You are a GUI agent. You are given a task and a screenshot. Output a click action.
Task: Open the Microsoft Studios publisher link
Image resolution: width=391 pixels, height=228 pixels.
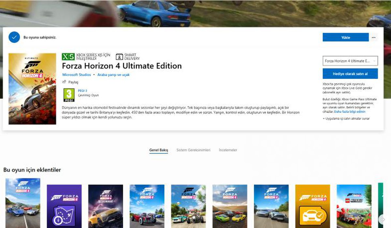(77, 75)
